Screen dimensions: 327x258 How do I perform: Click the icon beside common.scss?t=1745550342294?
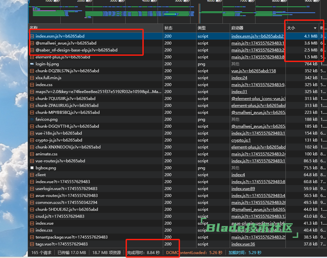(32, 203)
